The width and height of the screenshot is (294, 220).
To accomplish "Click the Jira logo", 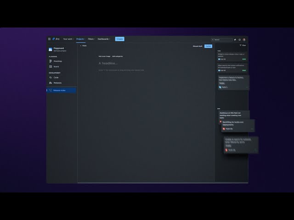I will (x=56, y=39).
